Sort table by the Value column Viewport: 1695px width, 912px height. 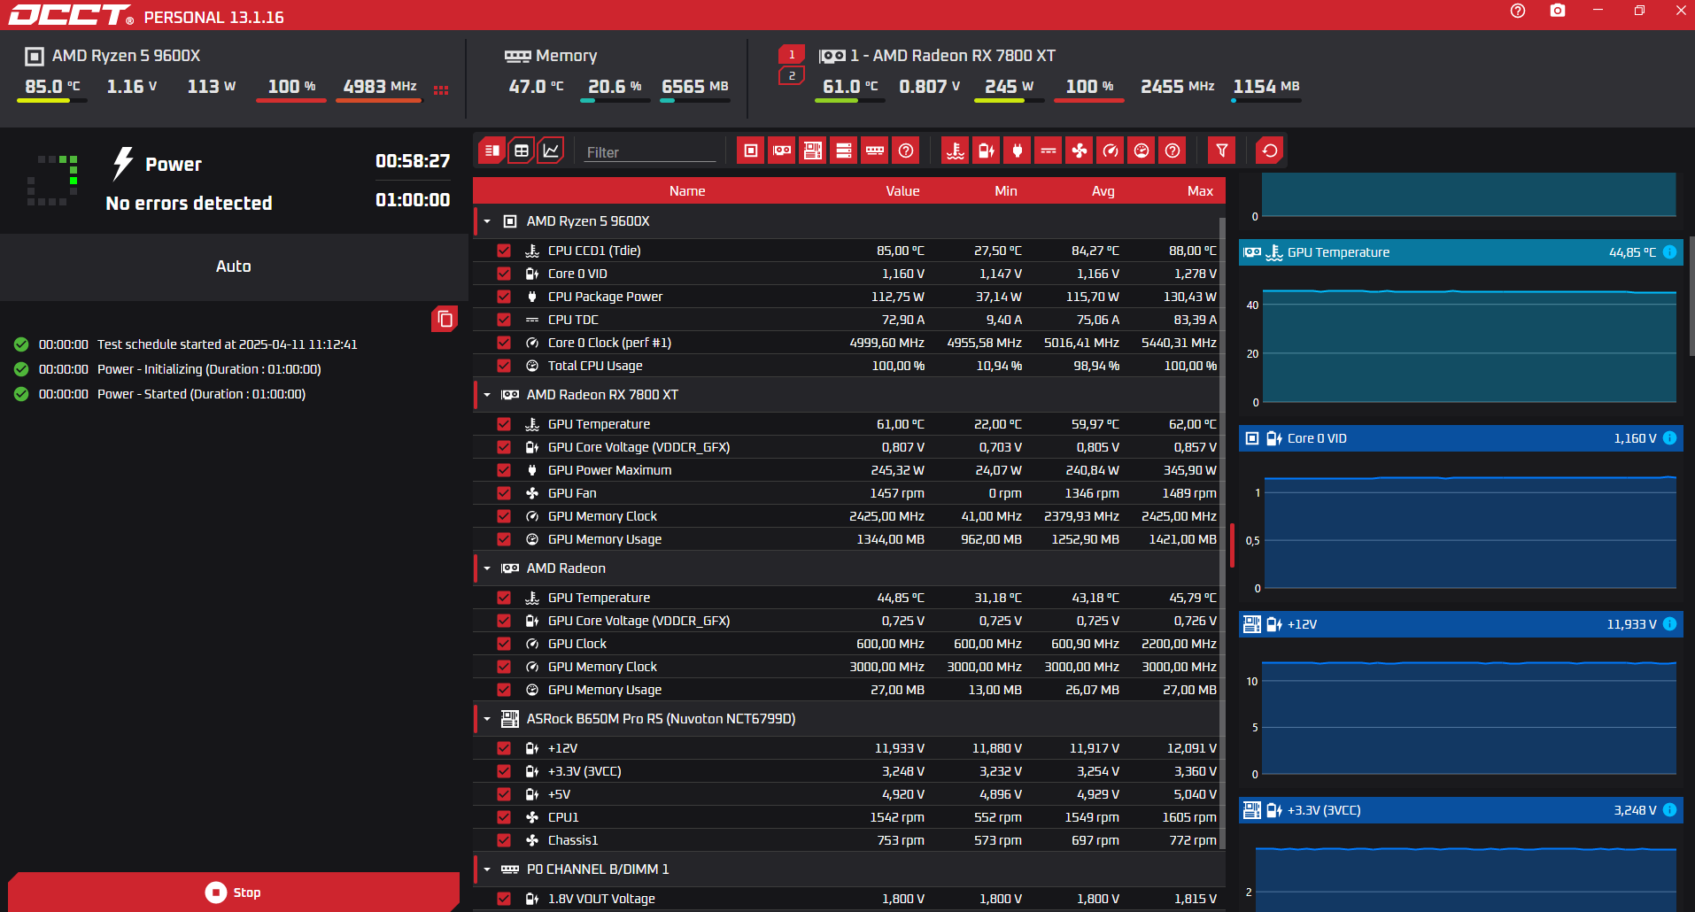click(902, 191)
